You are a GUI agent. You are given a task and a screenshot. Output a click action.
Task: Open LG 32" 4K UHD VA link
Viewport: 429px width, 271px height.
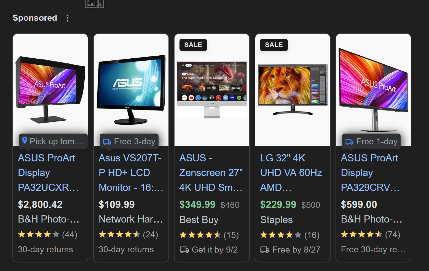click(x=291, y=173)
